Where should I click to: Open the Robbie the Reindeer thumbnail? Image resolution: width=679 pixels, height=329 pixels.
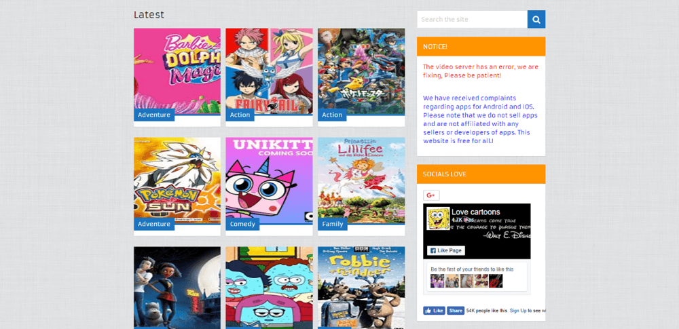[x=361, y=288]
